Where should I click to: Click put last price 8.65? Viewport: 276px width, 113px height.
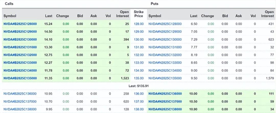click(x=194, y=63)
